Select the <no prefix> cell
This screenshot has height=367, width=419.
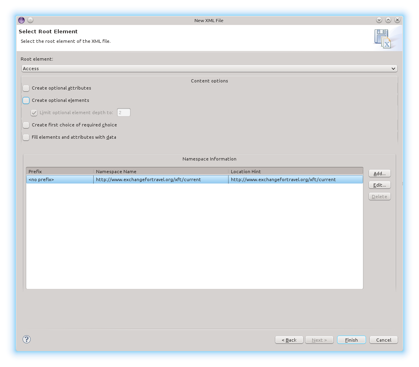(60, 180)
